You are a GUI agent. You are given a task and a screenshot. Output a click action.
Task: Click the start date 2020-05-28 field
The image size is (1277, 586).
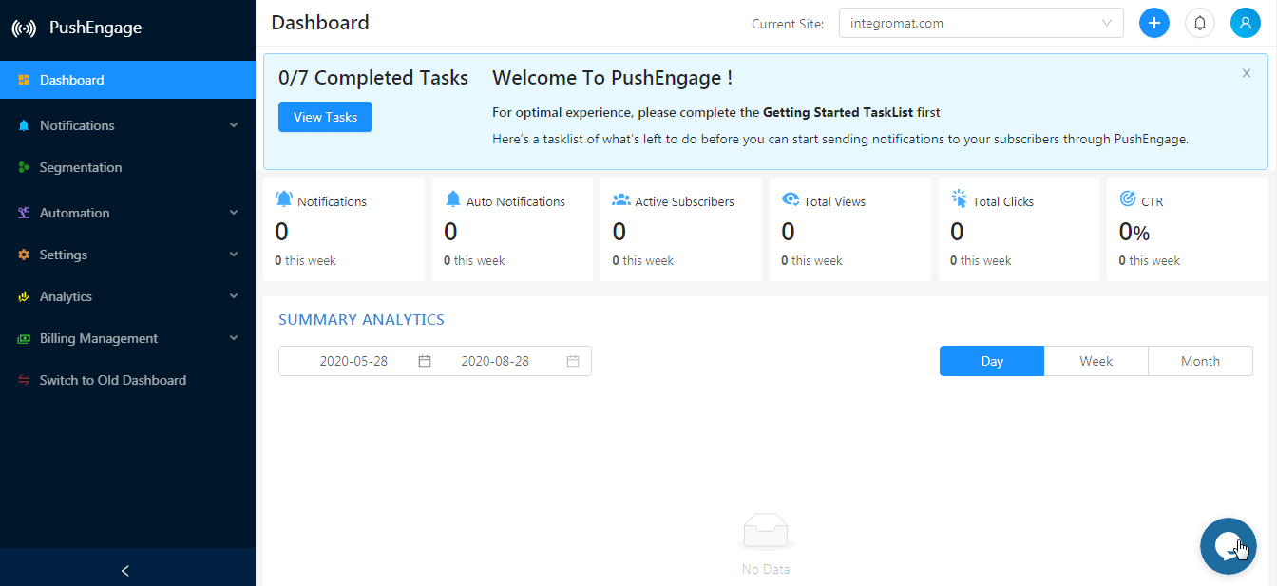pos(353,361)
